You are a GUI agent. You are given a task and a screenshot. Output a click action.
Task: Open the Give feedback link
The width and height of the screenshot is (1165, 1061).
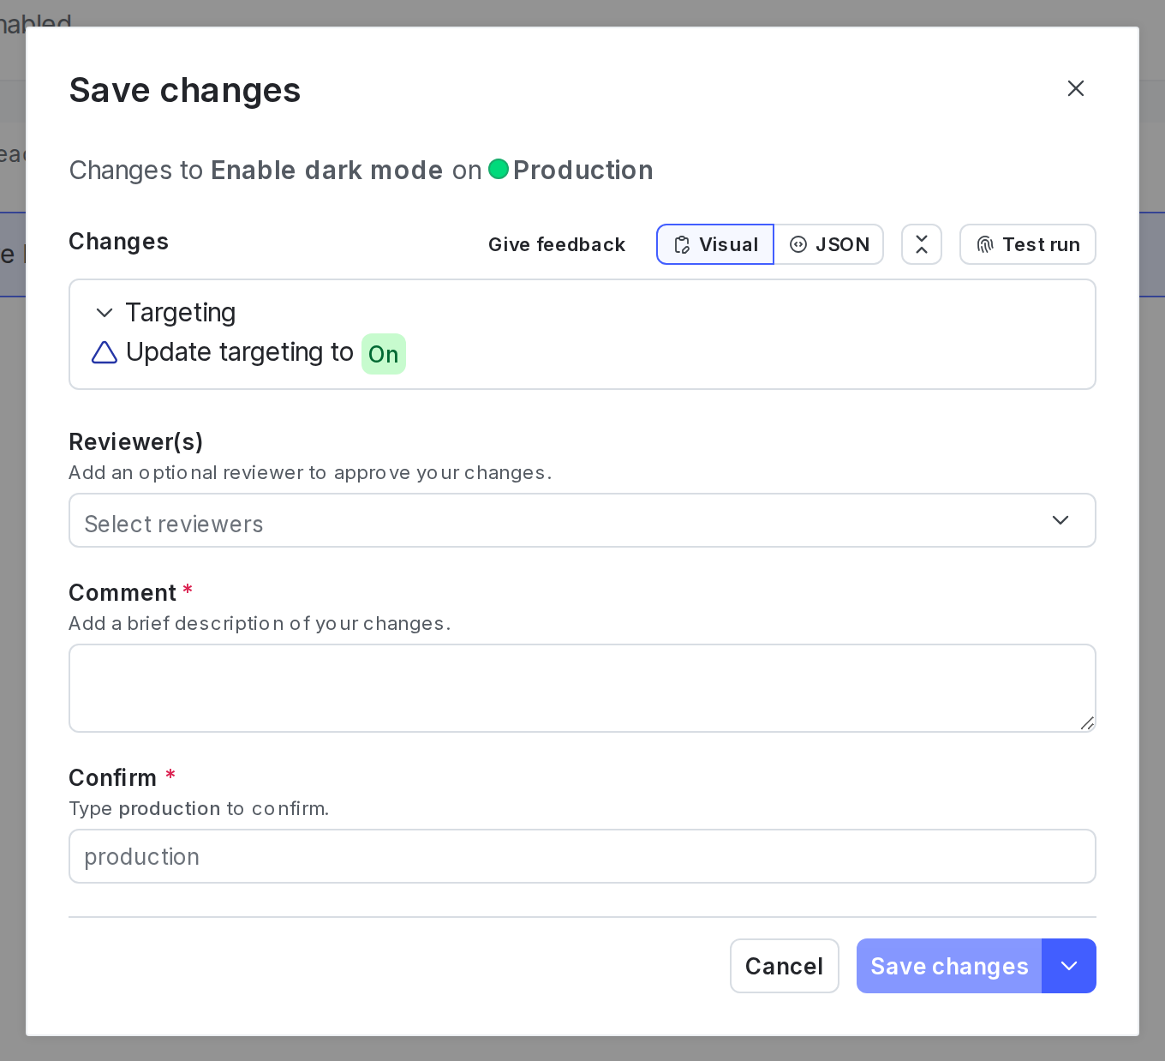(x=557, y=244)
